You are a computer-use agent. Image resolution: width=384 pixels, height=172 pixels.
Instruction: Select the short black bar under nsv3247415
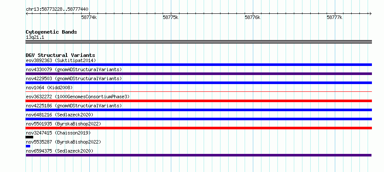[29, 137]
